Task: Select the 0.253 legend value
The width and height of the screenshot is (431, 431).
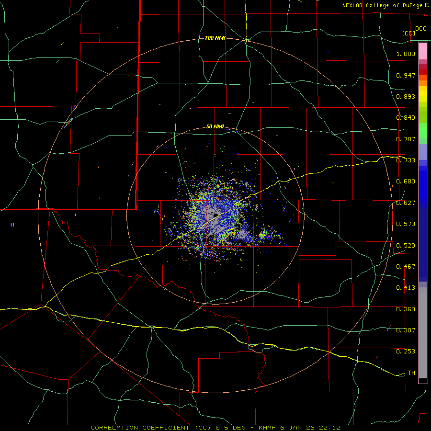Action: (406, 352)
